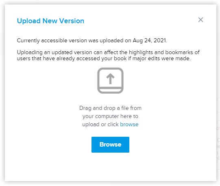Click the 'Currently accessible version' sentence

92,41
